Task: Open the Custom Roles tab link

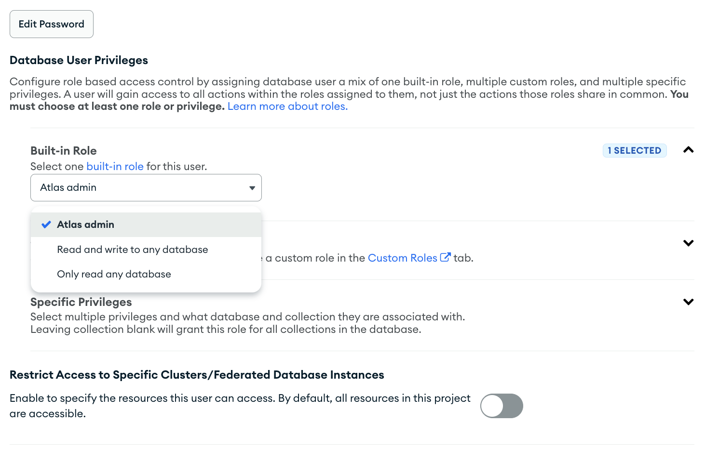Action: click(402, 258)
